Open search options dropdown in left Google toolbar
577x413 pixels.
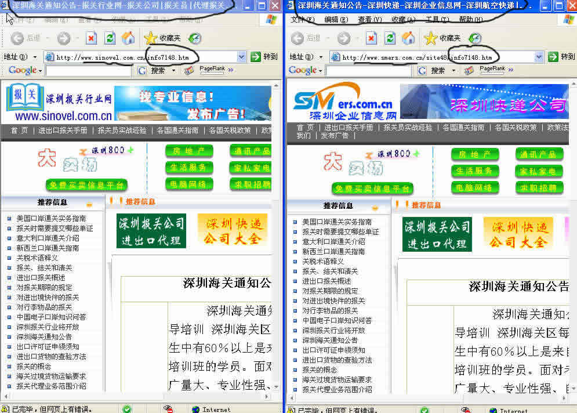pos(173,70)
